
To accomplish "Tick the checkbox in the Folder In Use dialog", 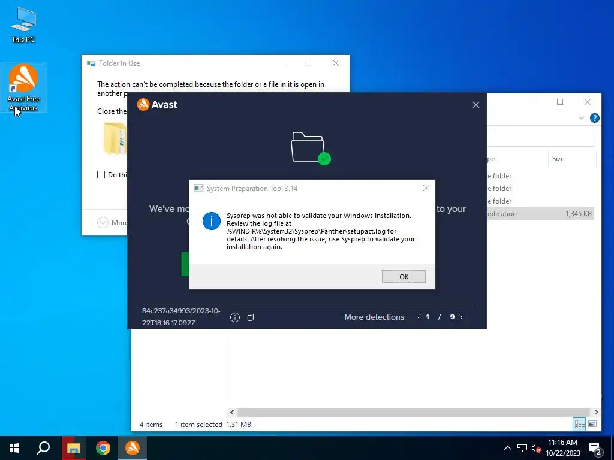I will [x=101, y=174].
